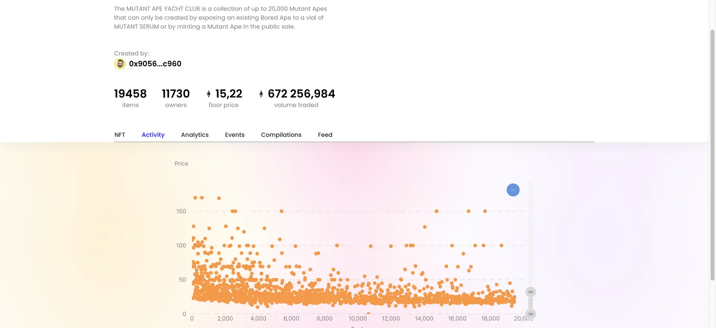Click the Ethereum icon beside floor price

208,94
